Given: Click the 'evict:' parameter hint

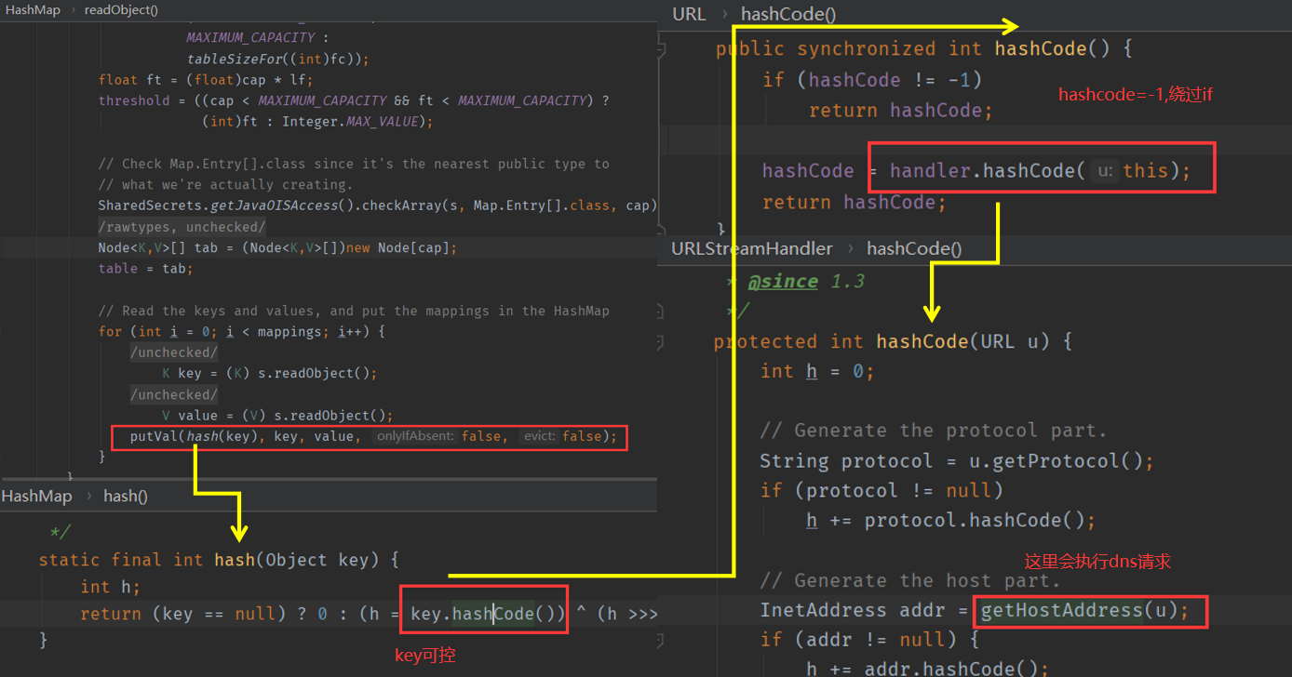Looking at the screenshot, I should click(x=540, y=436).
